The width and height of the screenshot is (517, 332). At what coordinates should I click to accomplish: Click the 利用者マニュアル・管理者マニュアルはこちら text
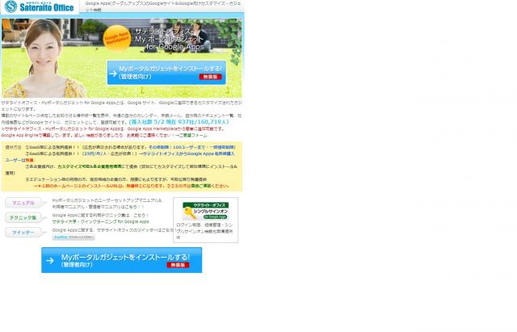click(99, 207)
